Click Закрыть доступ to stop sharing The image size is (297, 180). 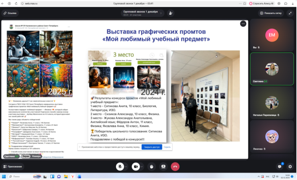(x=152, y=147)
